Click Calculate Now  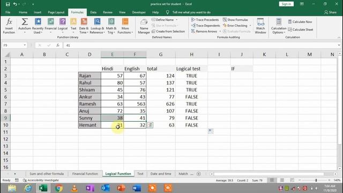point(300,21)
